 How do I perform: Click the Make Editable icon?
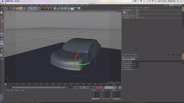(x=2, y=13)
